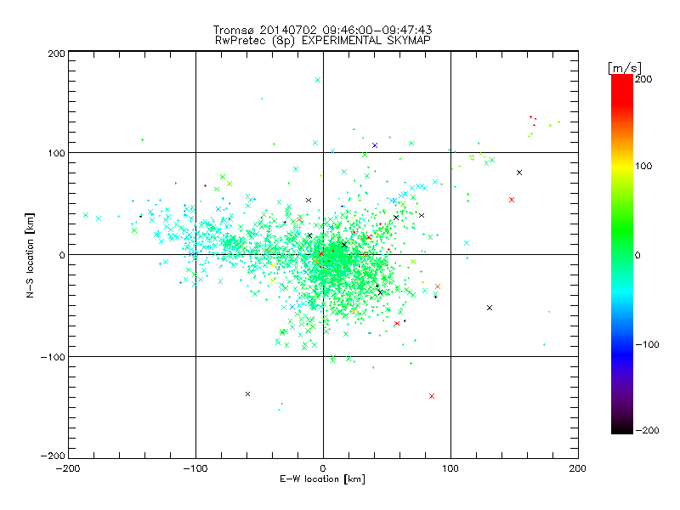Select the x-axis '-100' tick label

[x=195, y=469]
